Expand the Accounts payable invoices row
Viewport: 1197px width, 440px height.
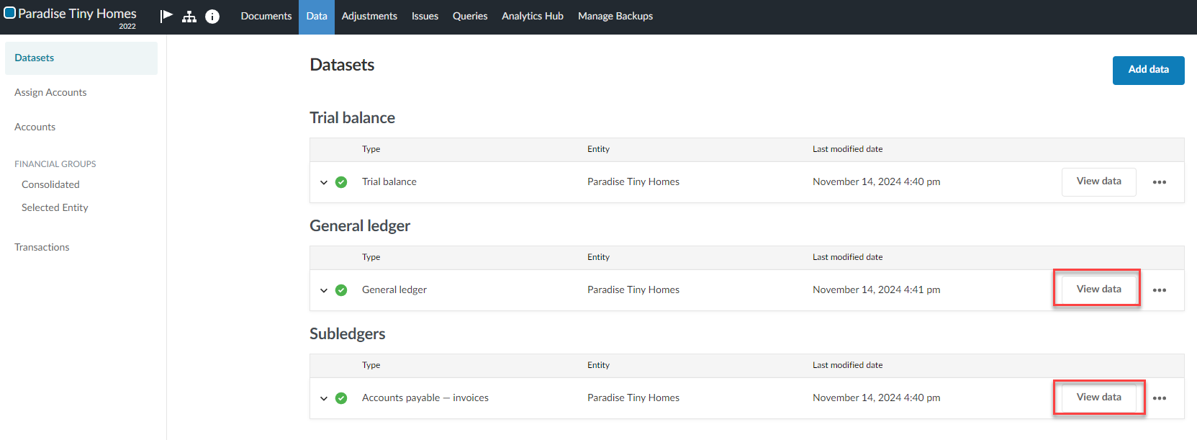coord(324,398)
